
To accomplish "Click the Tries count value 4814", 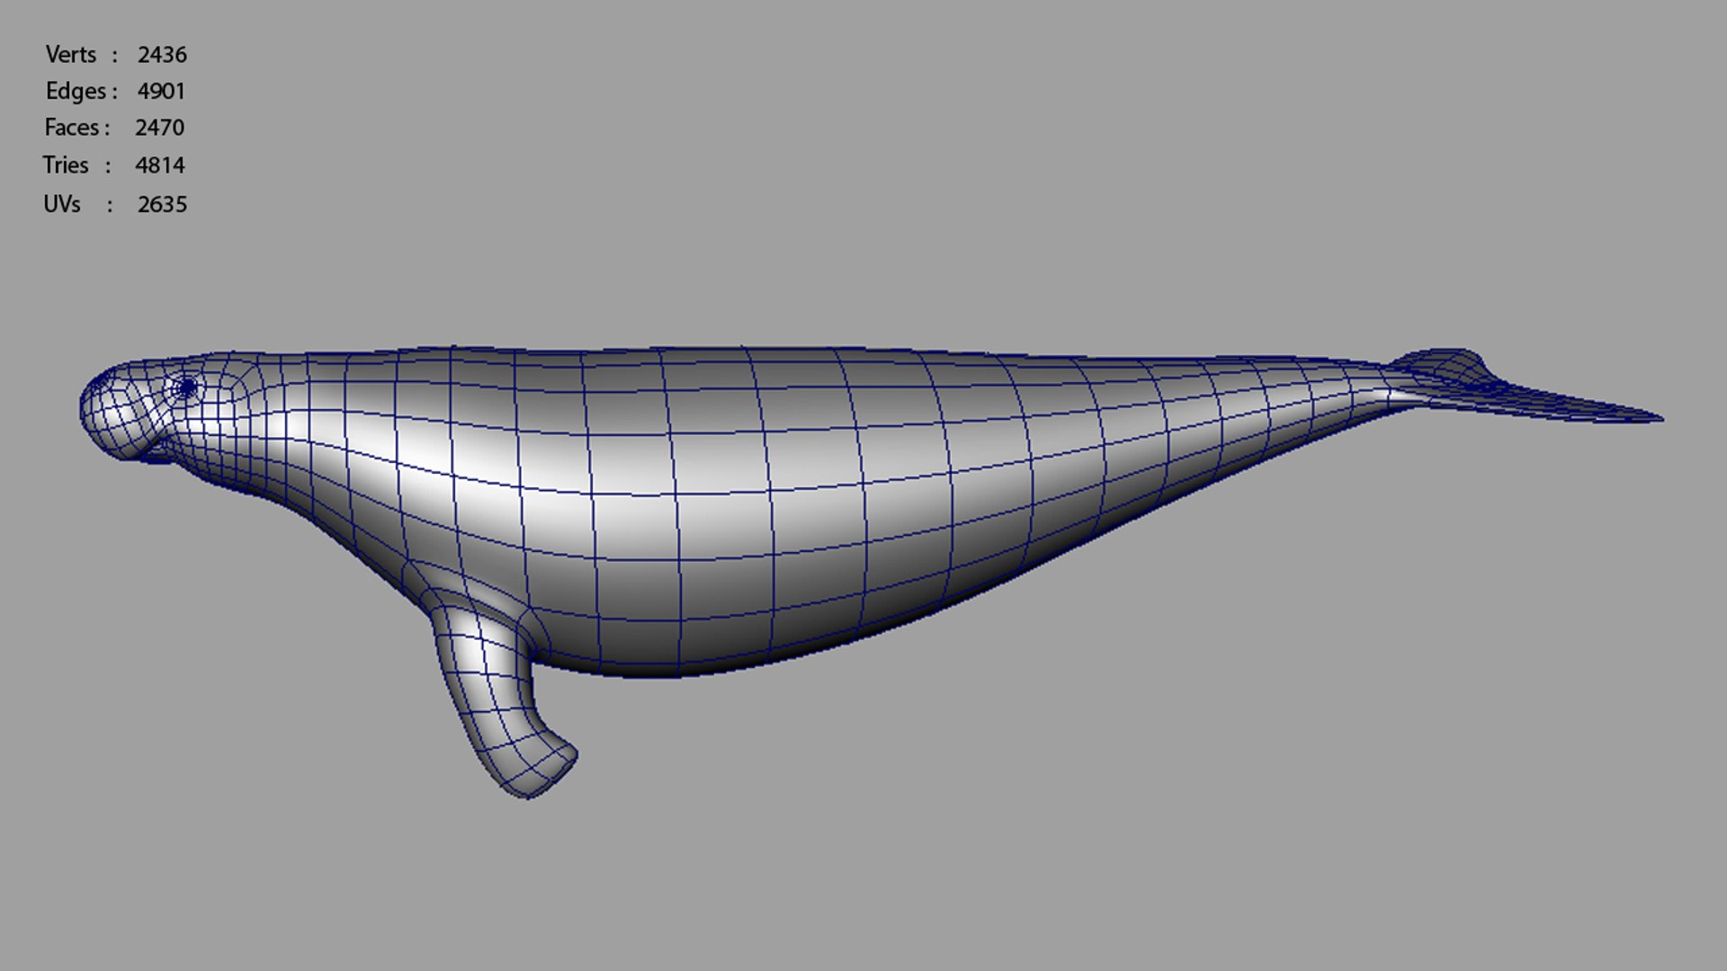I will pyautogui.click(x=159, y=165).
